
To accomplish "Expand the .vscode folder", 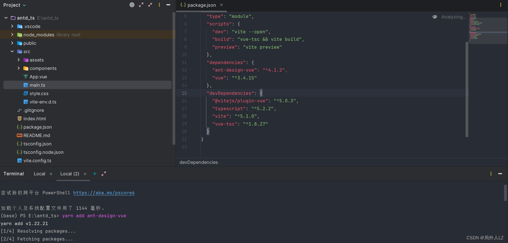I will click(12, 26).
